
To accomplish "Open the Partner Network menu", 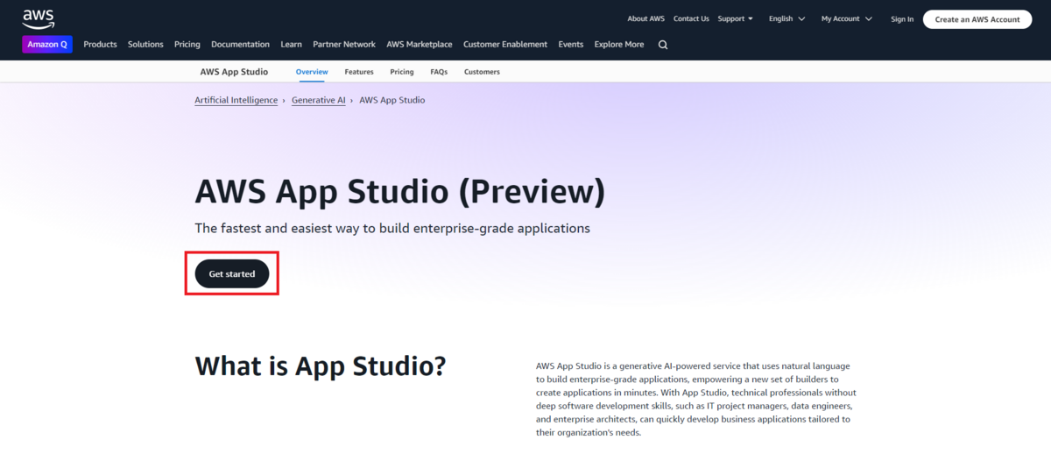I will coord(344,45).
